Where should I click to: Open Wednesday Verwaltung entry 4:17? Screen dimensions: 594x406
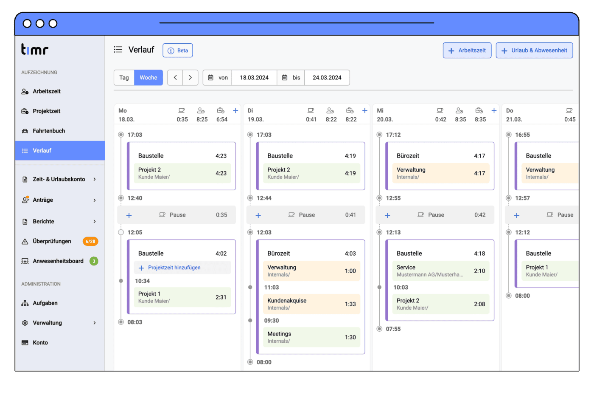(x=441, y=173)
